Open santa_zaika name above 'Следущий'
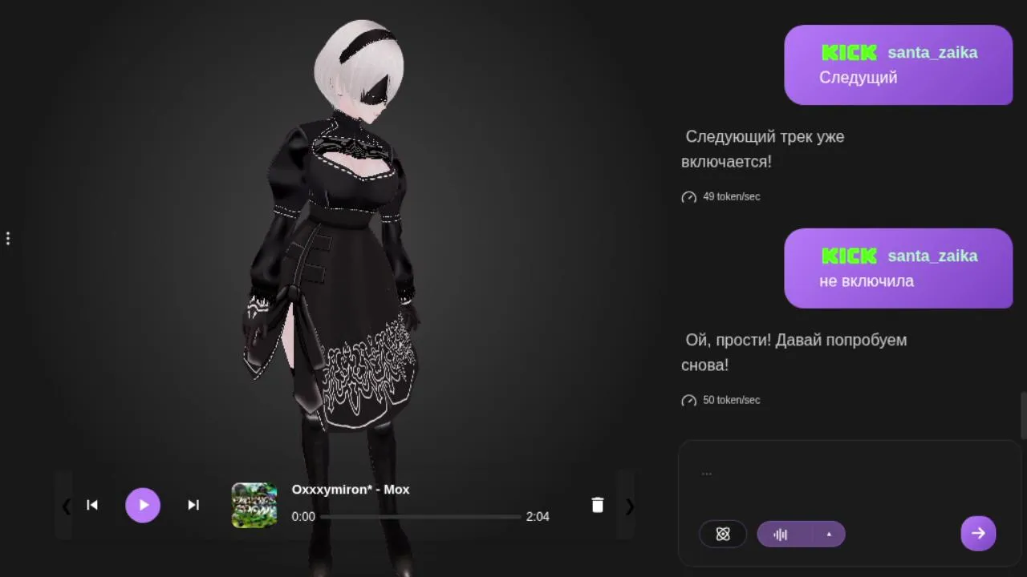 tap(932, 53)
